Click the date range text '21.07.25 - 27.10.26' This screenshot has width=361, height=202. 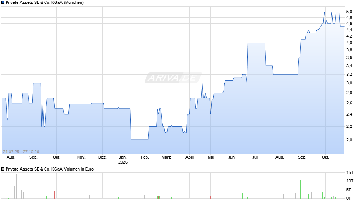(x=21, y=152)
